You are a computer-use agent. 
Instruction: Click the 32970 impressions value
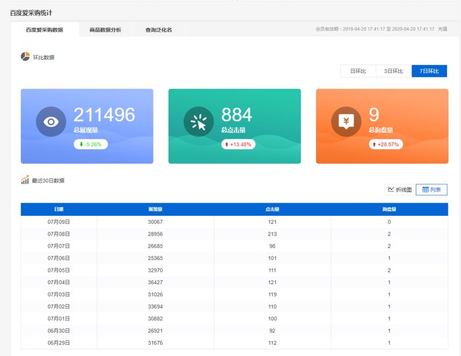tap(155, 270)
